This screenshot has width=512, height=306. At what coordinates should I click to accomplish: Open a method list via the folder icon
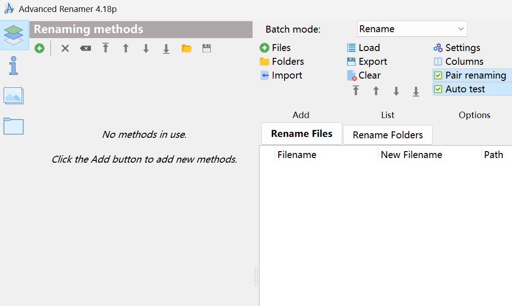pyautogui.click(x=186, y=48)
